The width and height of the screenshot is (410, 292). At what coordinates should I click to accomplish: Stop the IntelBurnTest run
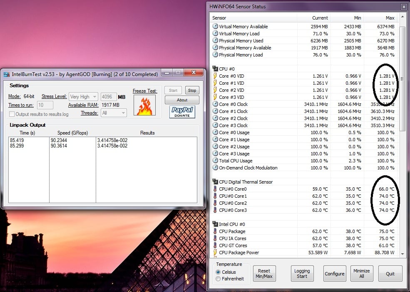[192, 90]
